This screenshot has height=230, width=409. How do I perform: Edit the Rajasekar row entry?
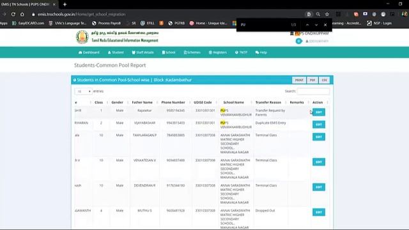(x=319, y=112)
